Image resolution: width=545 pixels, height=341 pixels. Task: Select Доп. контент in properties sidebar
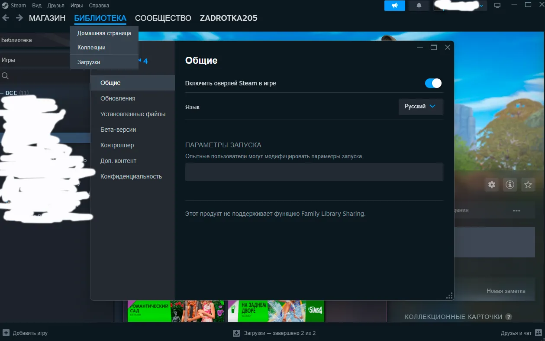[x=132, y=161]
